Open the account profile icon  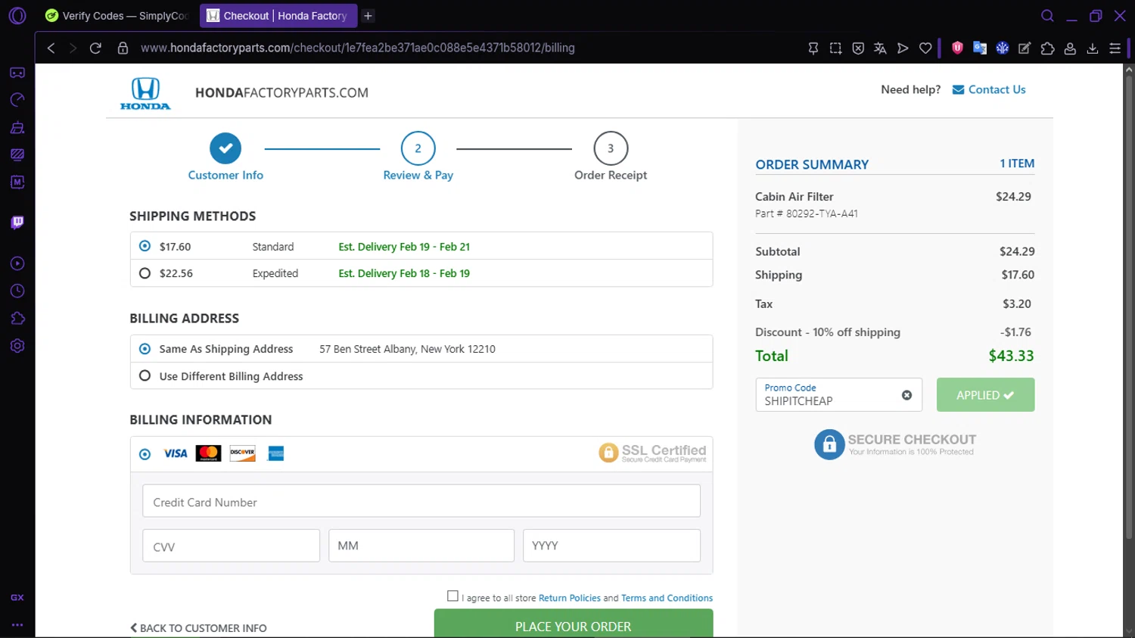coord(1070,48)
